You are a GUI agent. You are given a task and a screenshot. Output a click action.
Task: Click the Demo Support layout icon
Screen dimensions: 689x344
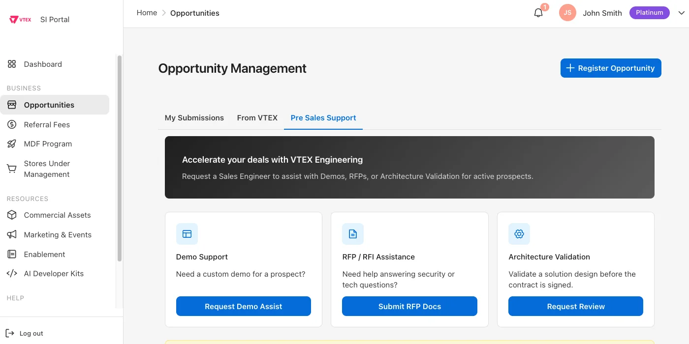click(187, 234)
